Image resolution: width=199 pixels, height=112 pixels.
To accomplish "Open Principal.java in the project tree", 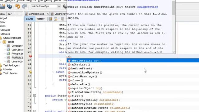I will [17, 54].
